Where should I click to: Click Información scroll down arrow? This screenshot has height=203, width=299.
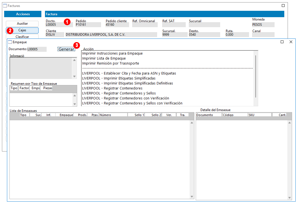click(74, 76)
